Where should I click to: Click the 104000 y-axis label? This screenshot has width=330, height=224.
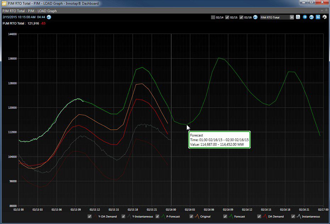click(x=12, y=157)
